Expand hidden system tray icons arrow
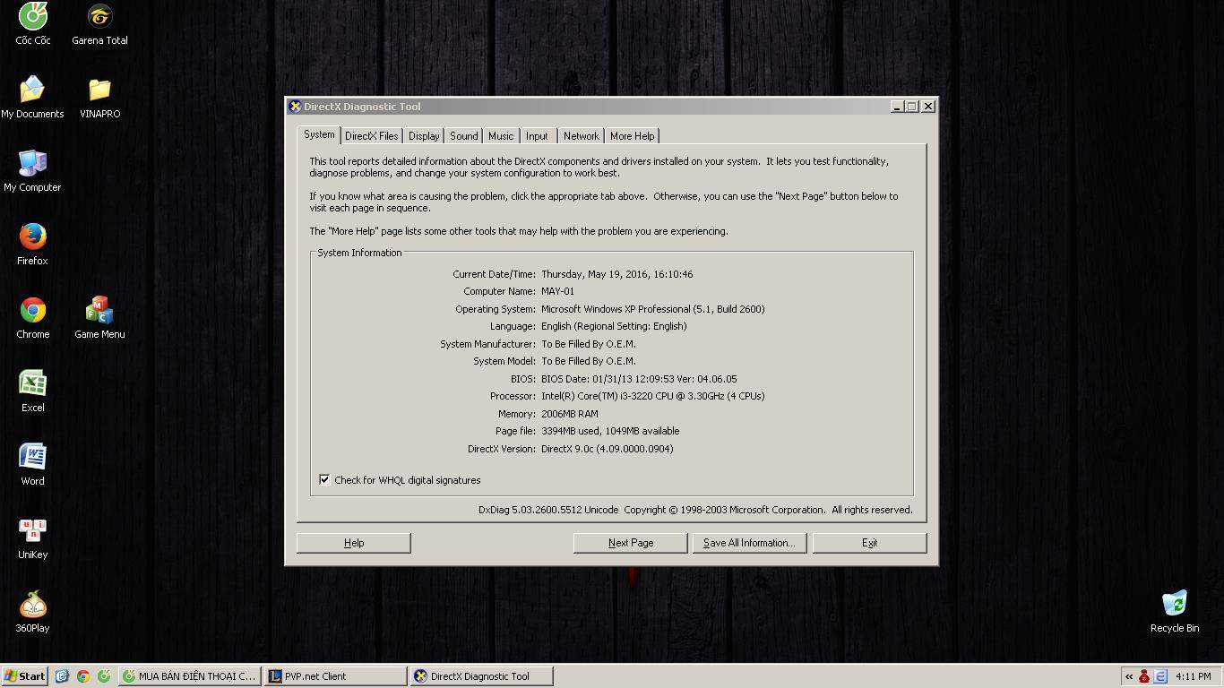The height and width of the screenshot is (688, 1224). point(1129,676)
